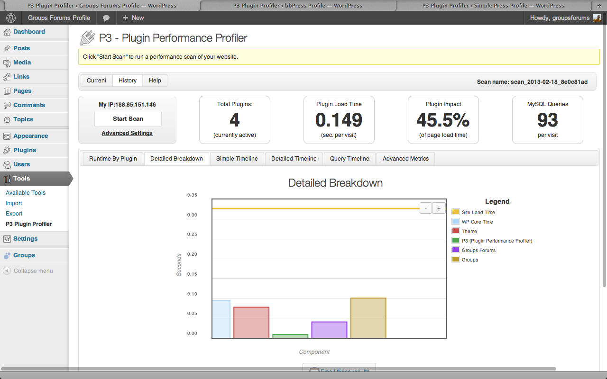Image resolution: width=607 pixels, height=379 pixels.
Task: Switch to Simple Press Profile browser tab
Action: point(493,6)
